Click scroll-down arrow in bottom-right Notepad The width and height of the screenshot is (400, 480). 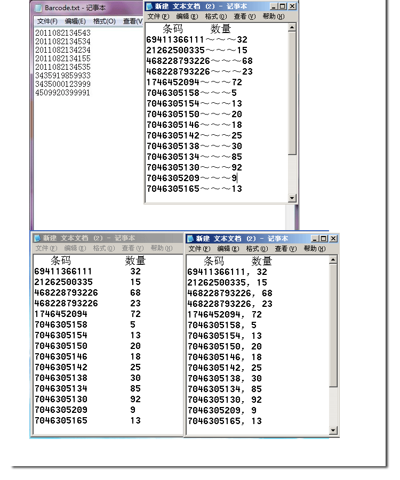tap(333, 430)
